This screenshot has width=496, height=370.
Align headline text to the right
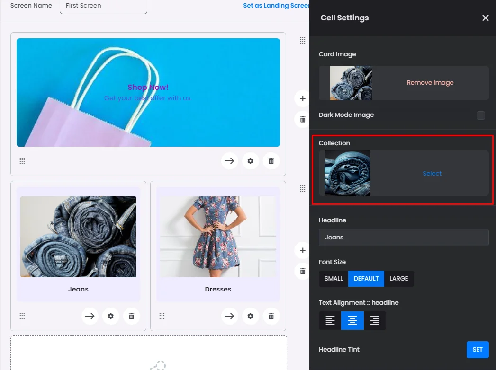(x=375, y=321)
